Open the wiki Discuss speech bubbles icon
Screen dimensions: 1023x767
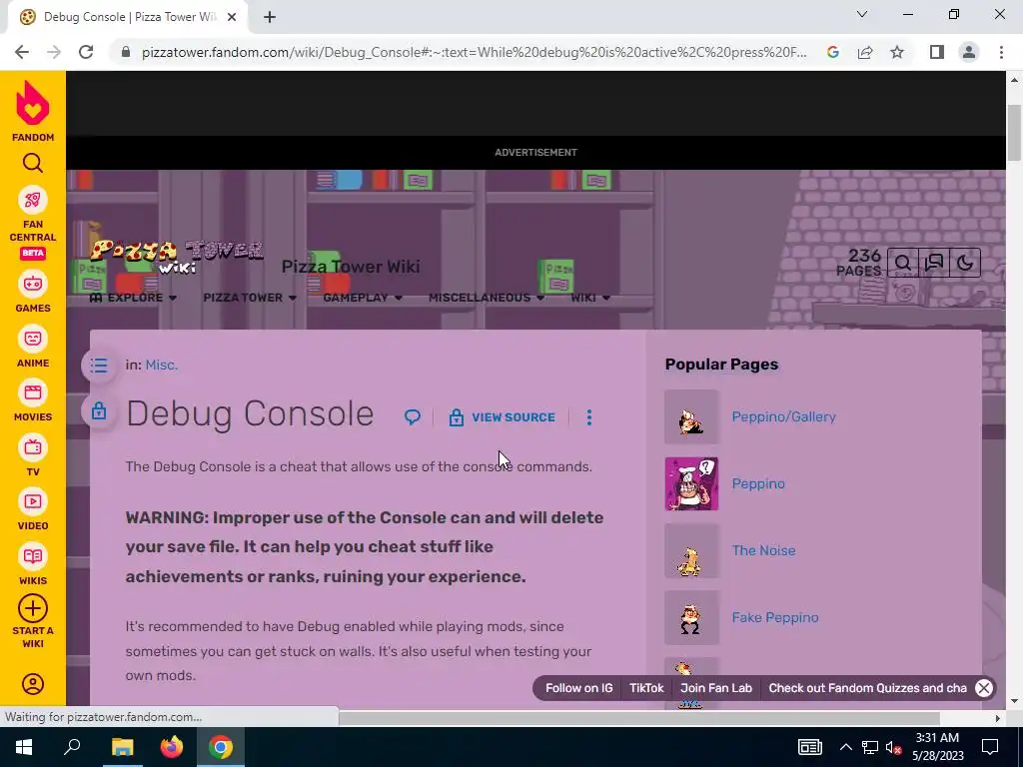(x=934, y=263)
